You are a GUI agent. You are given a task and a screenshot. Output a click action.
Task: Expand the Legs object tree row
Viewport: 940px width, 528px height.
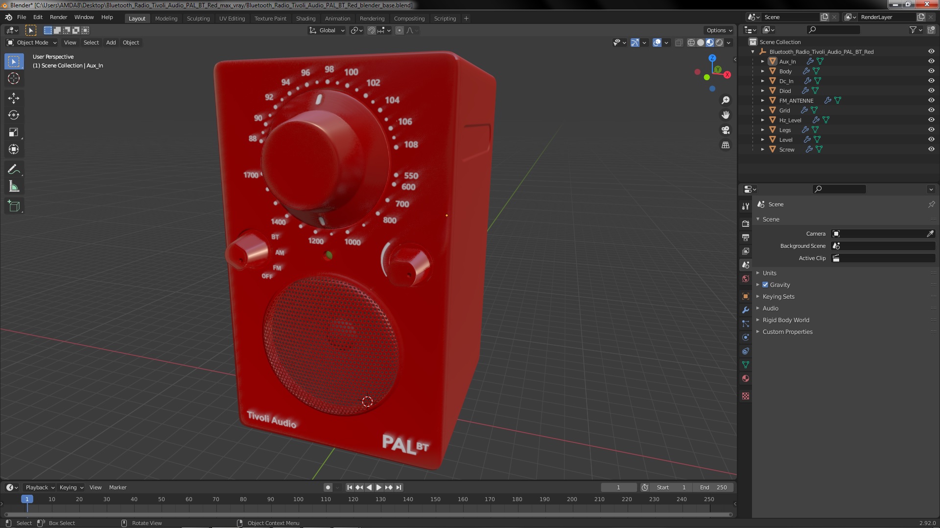tap(762, 130)
